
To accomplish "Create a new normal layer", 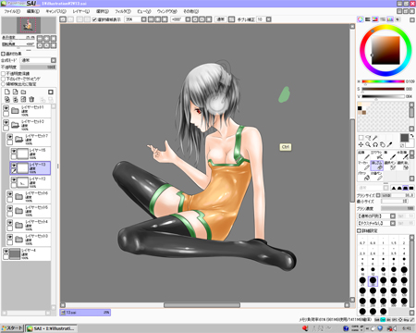I will [x=7, y=92].
